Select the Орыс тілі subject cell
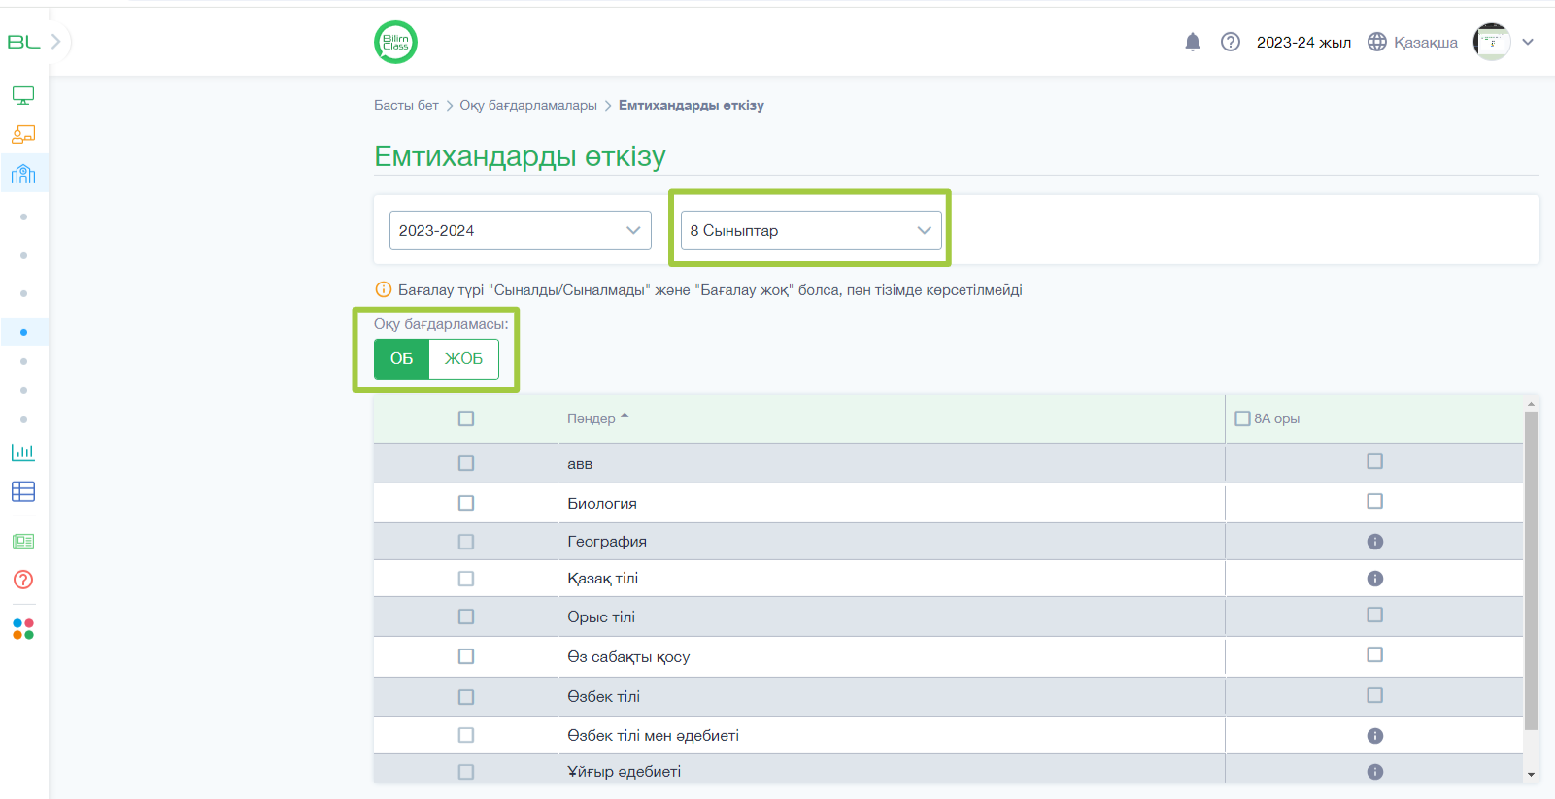1555x799 pixels. (892, 616)
